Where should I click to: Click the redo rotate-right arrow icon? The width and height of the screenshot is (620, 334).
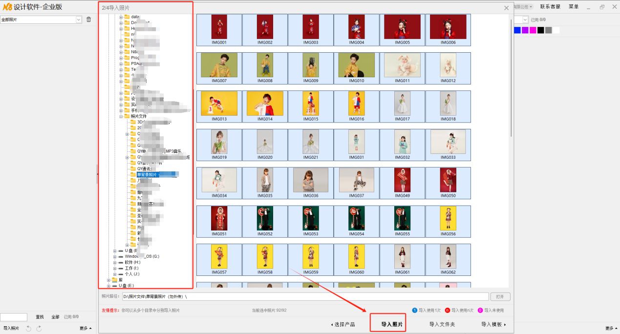[x=39, y=329]
